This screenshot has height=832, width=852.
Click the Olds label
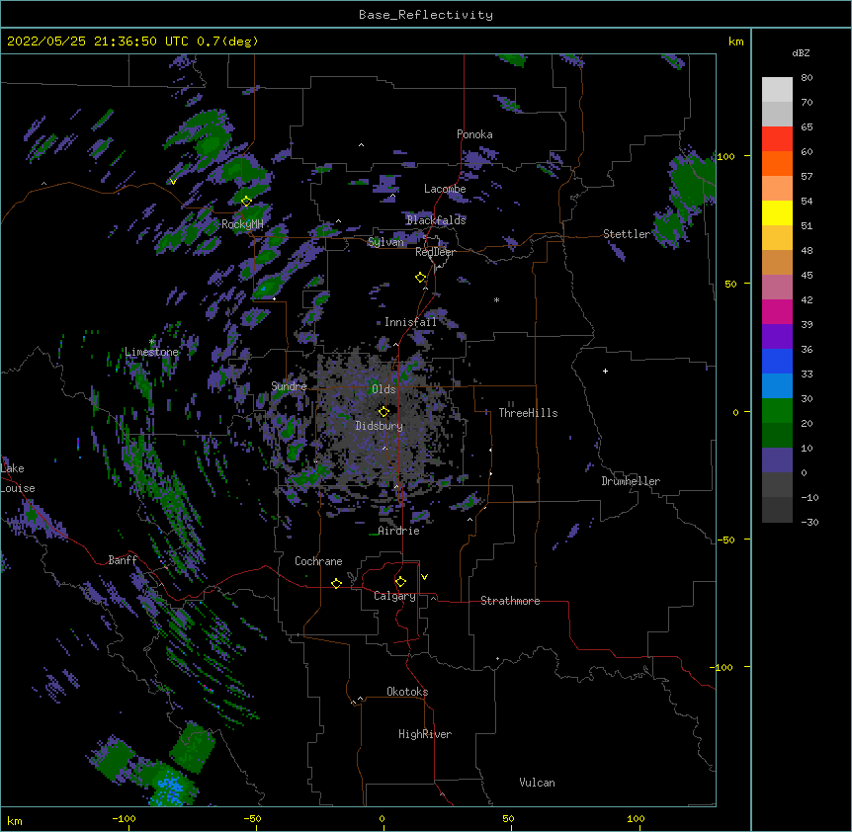(383, 389)
